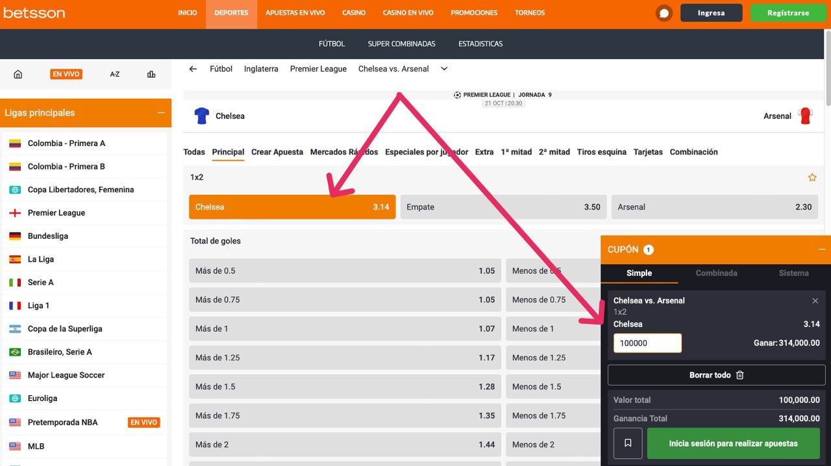
Task: Open the statistics bar chart icon
Action: pos(151,74)
